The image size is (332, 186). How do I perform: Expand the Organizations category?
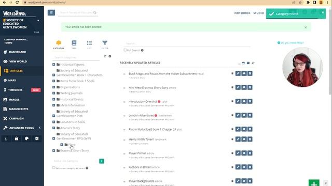click(54, 87)
